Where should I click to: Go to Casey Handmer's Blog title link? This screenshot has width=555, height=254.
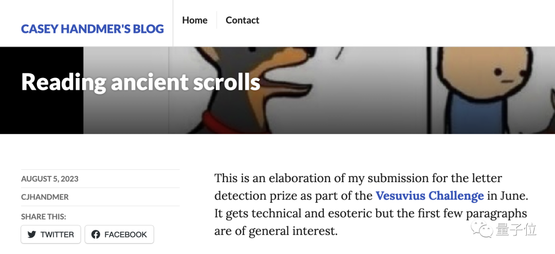(92, 29)
